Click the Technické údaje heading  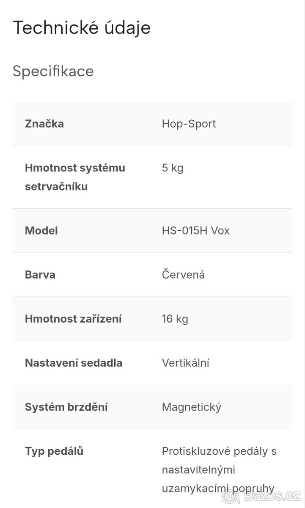(x=82, y=28)
